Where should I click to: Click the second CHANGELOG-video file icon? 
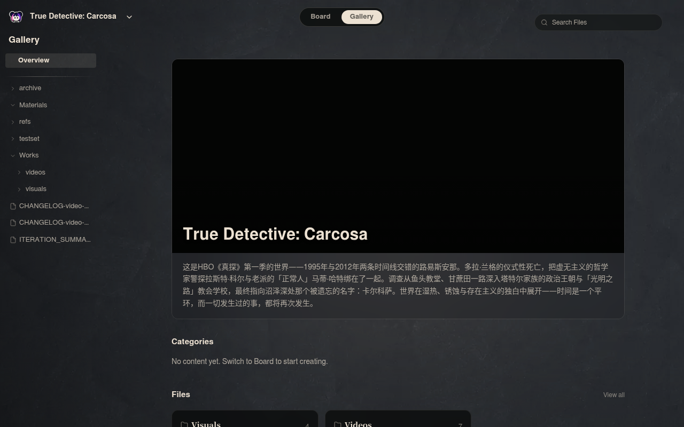(13, 223)
